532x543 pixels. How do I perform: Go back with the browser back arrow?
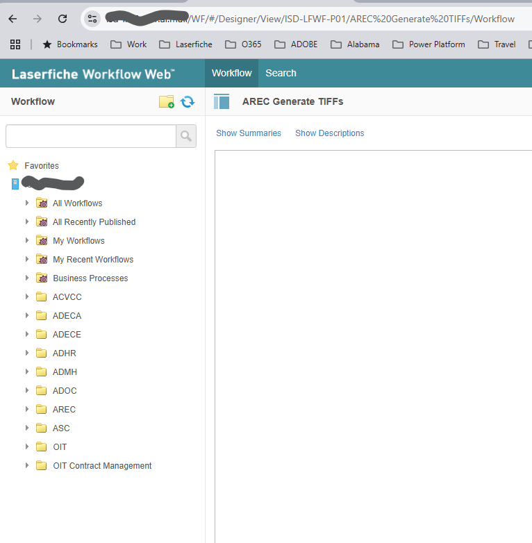(13, 19)
